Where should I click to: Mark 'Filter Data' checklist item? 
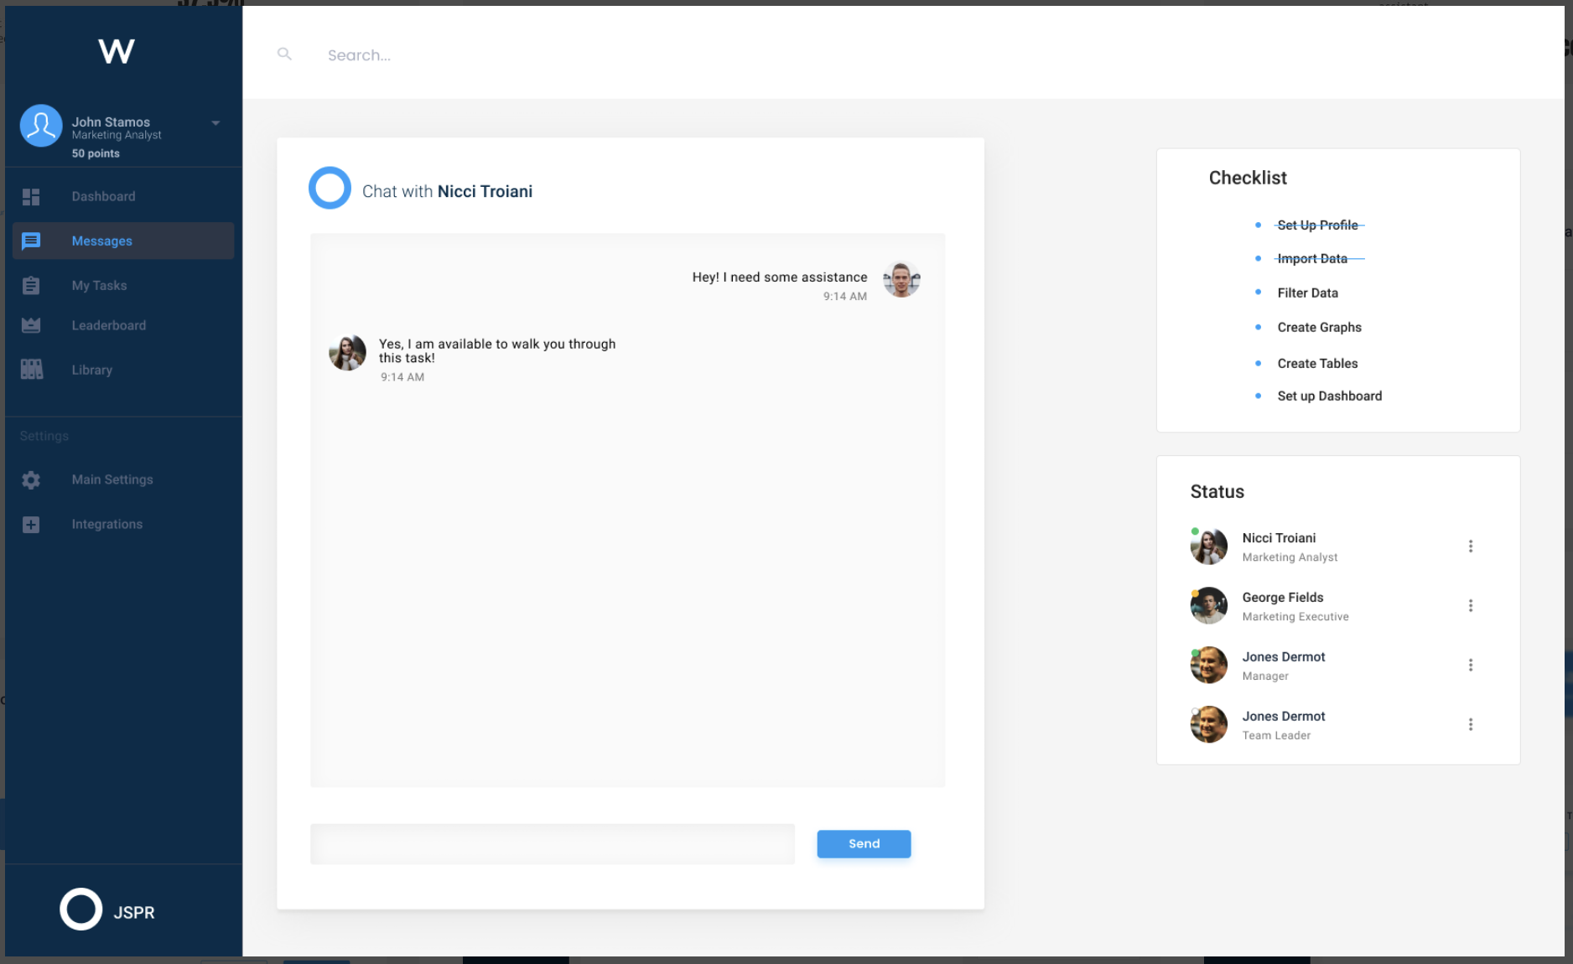(1307, 293)
